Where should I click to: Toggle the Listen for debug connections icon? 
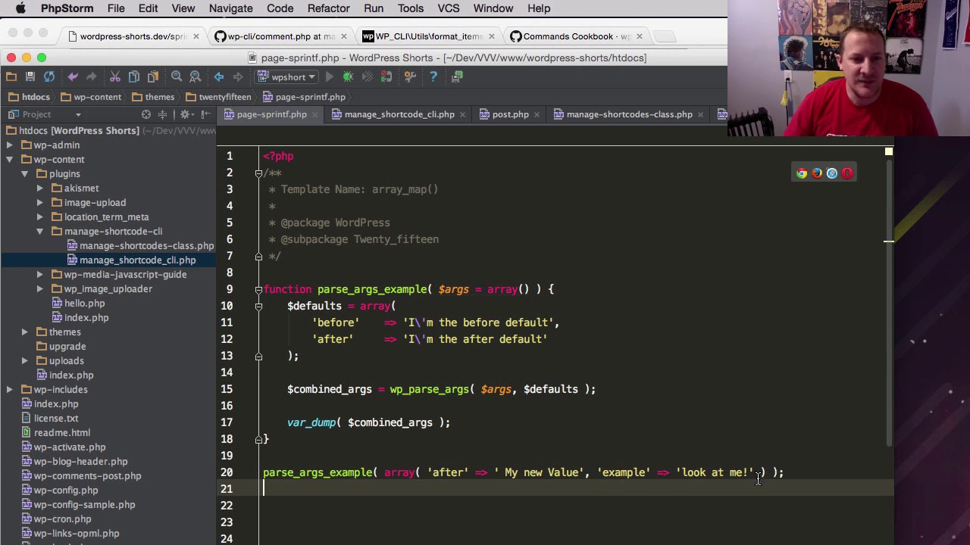pyautogui.click(x=386, y=76)
